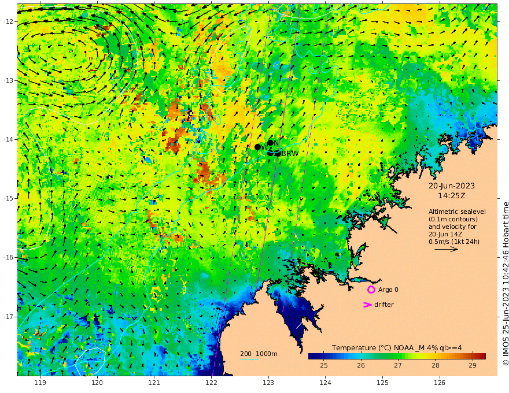Click latitude tick label -12
Image resolution: width=509 pixels, height=393 pixels.
pos(9,21)
